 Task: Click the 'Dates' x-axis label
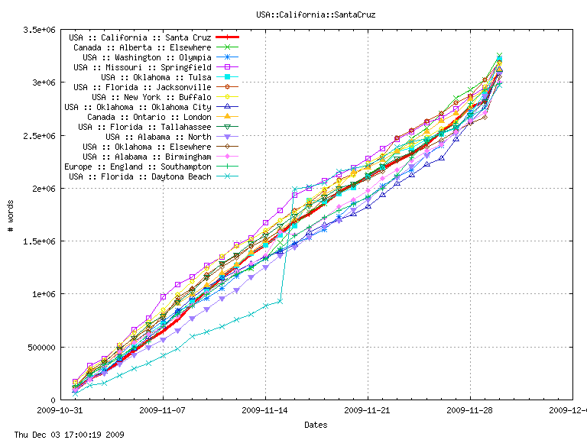pos(316,424)
